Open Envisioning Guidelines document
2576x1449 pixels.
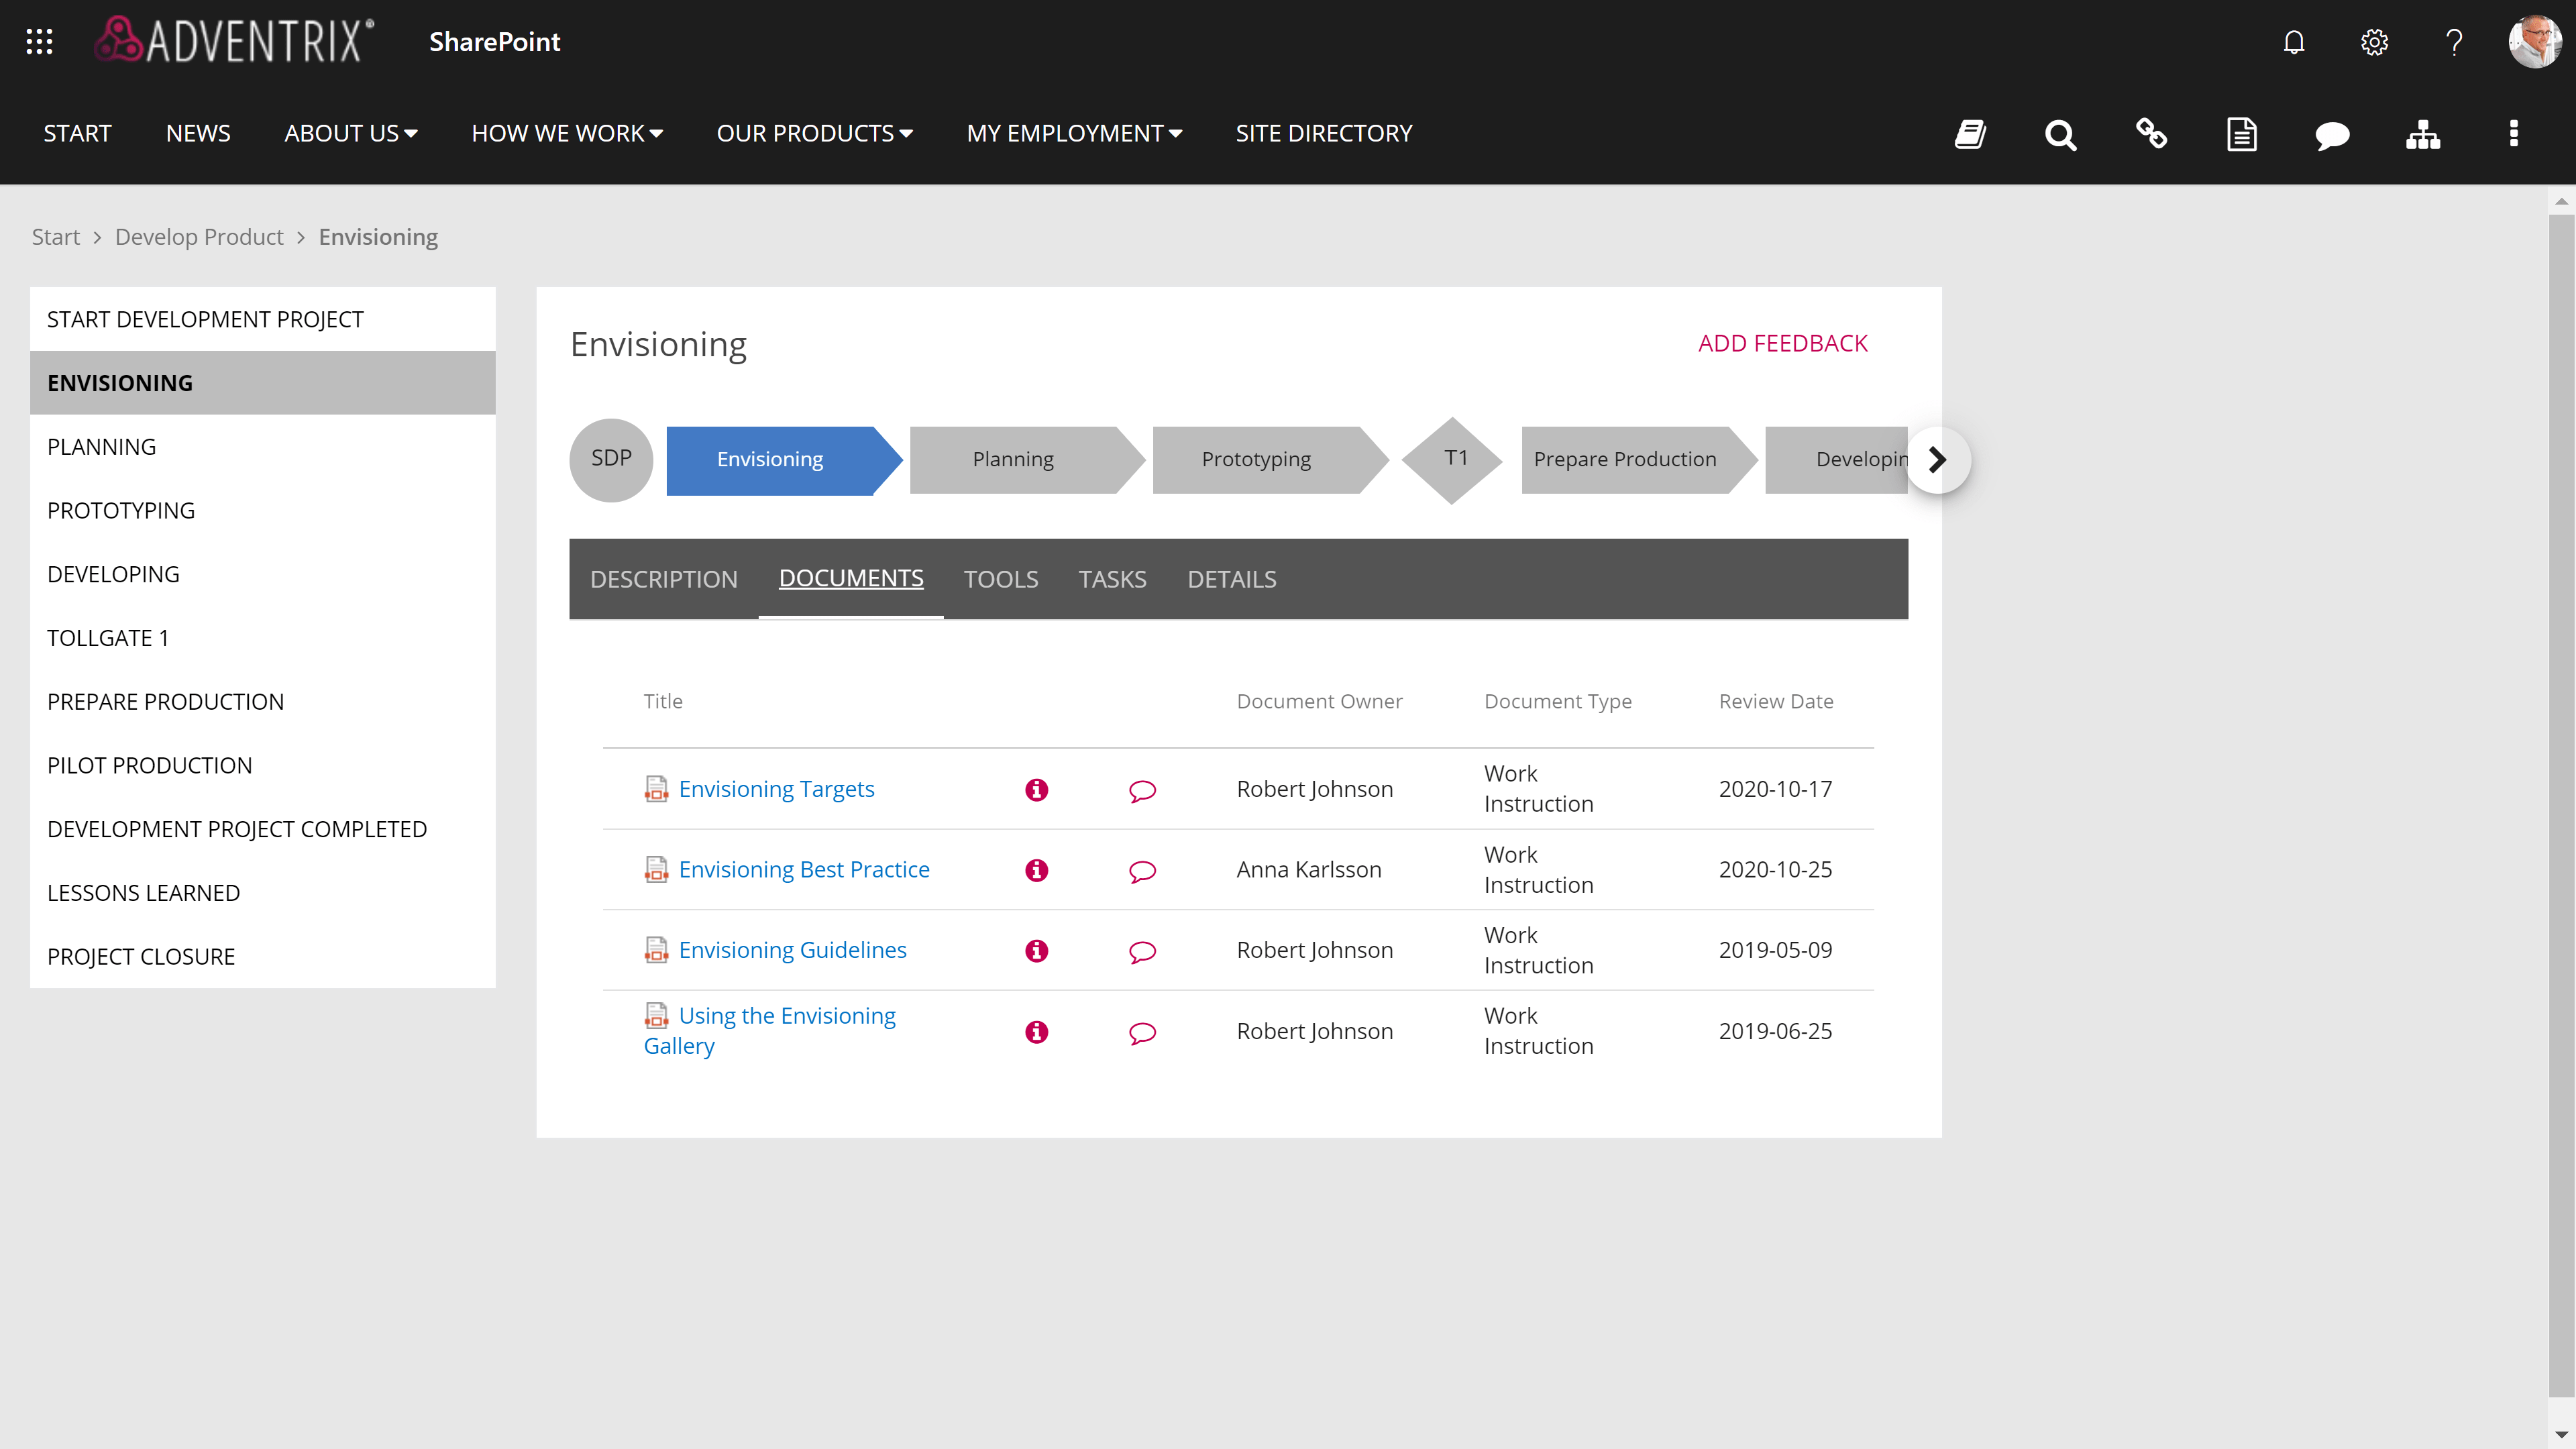(x=792, y=949)
